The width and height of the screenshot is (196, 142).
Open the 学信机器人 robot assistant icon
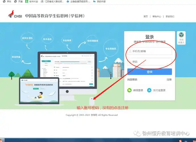point(181,38)
